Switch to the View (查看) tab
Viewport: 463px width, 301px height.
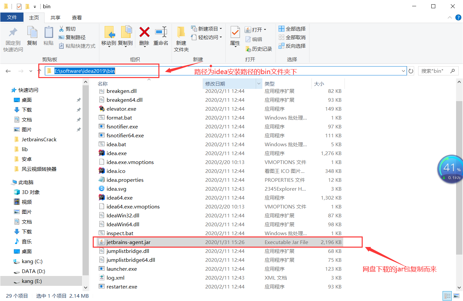coord(77,17)
